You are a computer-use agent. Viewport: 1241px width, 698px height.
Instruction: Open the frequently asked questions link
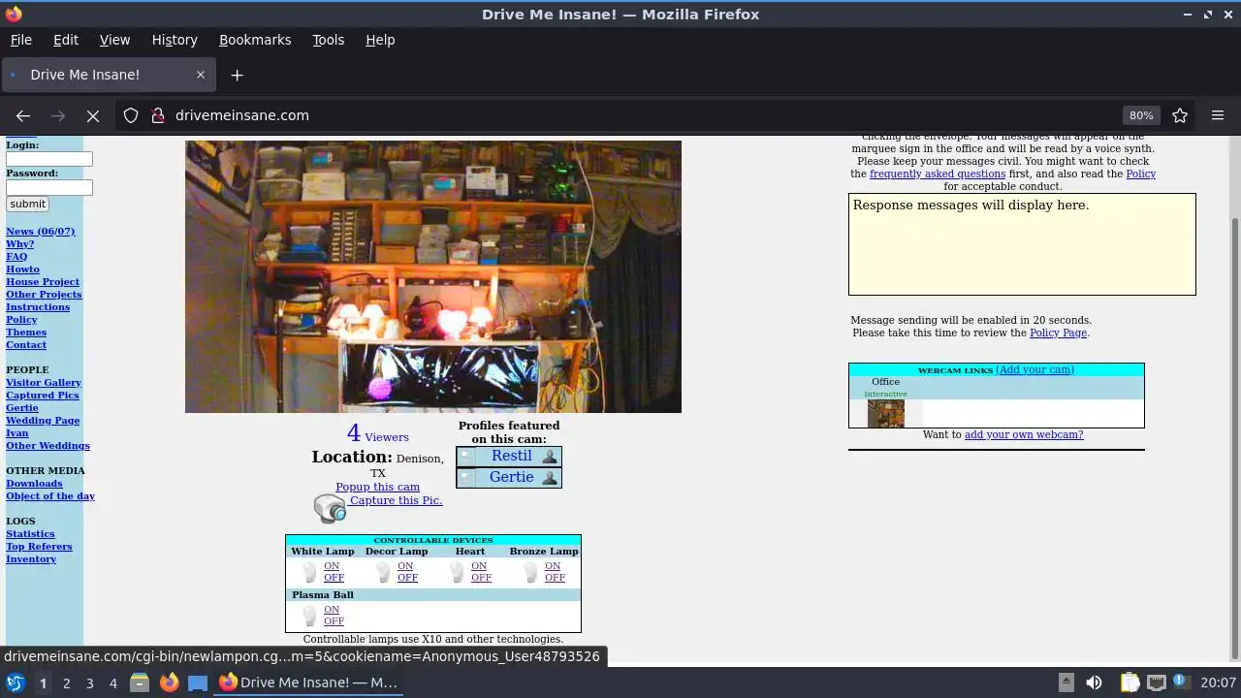[x=938, y=174]
